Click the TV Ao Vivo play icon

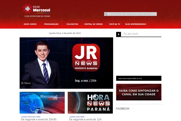pyautogui.click(x=119, y=34)
